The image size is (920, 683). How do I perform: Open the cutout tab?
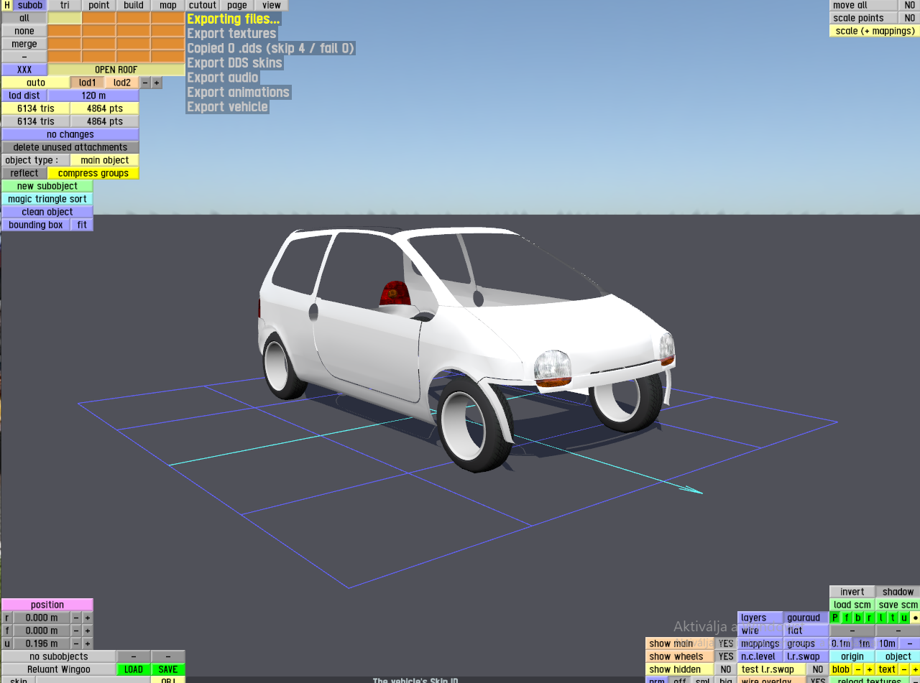[203, 5]
